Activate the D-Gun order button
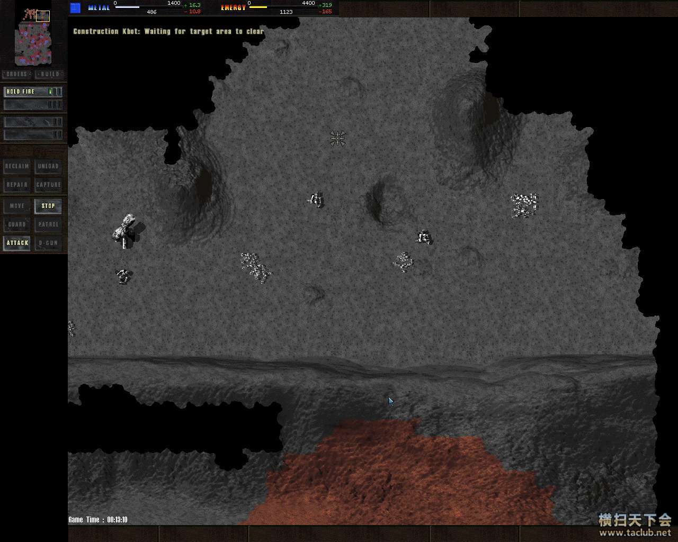Image resolution: width=678 pixels, height=542 pixels. pos(48,243)
